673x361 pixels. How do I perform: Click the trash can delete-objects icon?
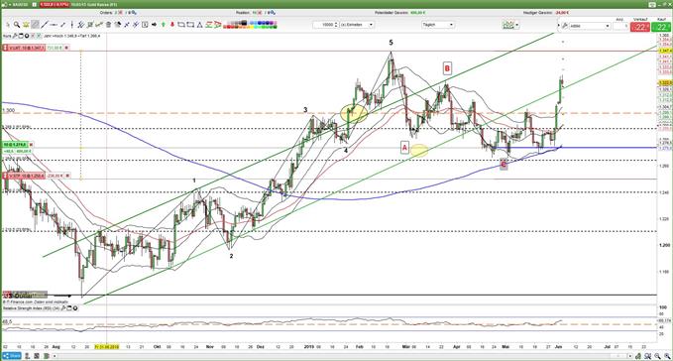coord(108,25)
